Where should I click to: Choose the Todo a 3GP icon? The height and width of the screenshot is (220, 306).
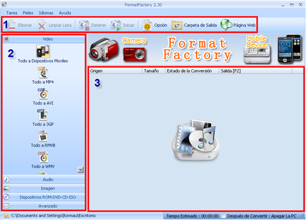43,115
